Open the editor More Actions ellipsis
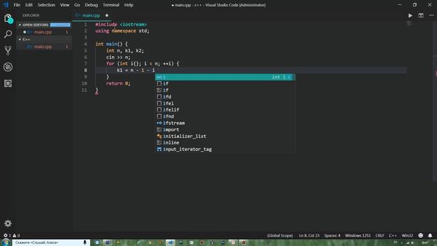This screenshot has width=437, height=246. 431,16
